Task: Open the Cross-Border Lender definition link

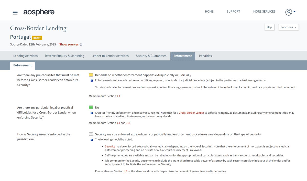Action: coord(191,113)
